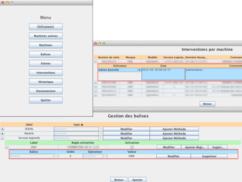Click Supprimer on the DMX rule row

209,157
